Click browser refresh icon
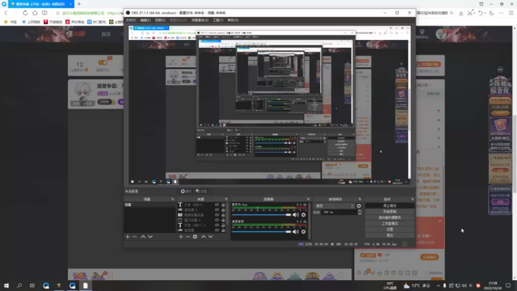Viewport: 517px width, 291px height. [25, 13]
